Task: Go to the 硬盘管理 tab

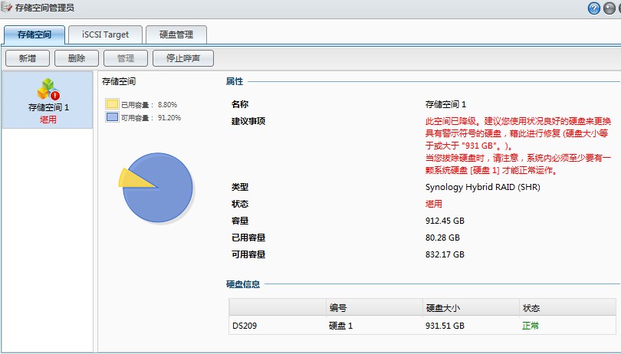Action: (176, 34)
